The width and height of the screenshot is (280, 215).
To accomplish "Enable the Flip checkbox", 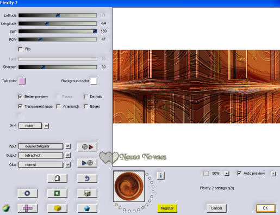I will tap(21, 49).
